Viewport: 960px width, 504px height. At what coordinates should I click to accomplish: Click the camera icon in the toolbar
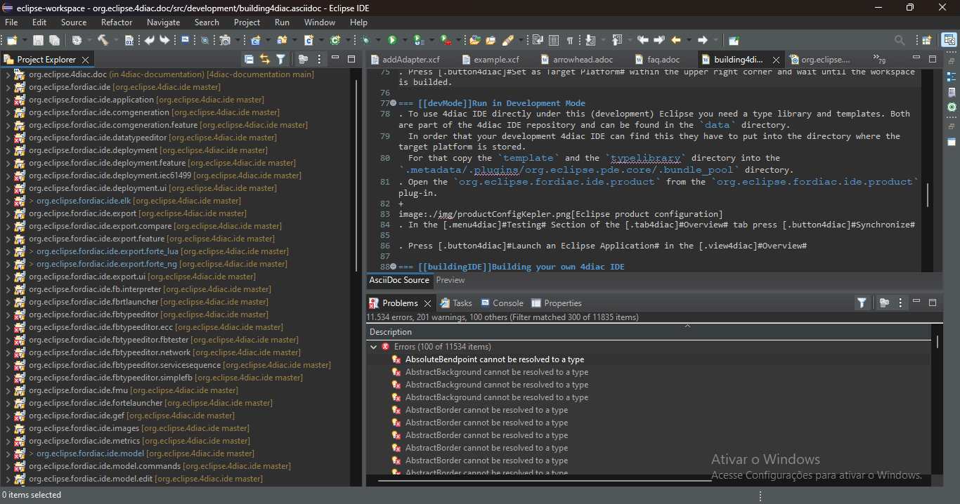pyautogui.click(x=225, y=41)
